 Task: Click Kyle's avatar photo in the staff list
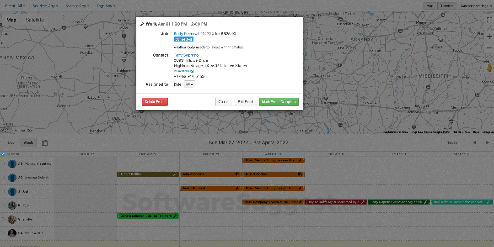point(12,205)
